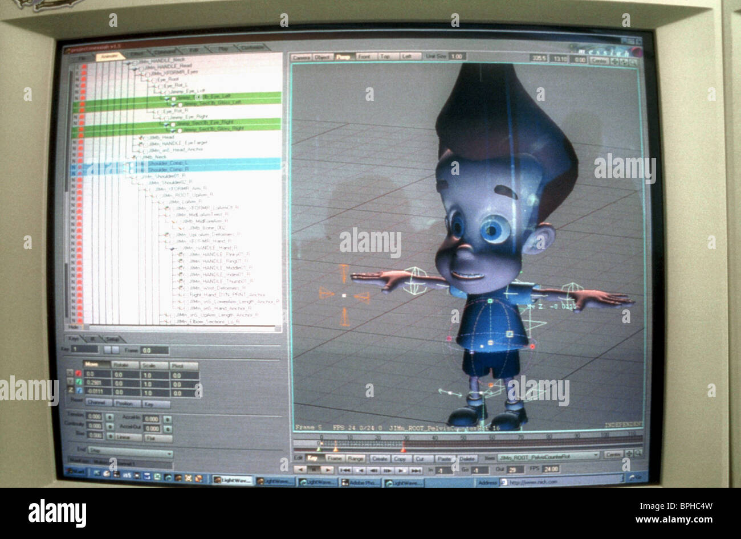Click the zoom magnifier icon beside timeline Centre
Screen dimensions: 741x539
[637, 454]
